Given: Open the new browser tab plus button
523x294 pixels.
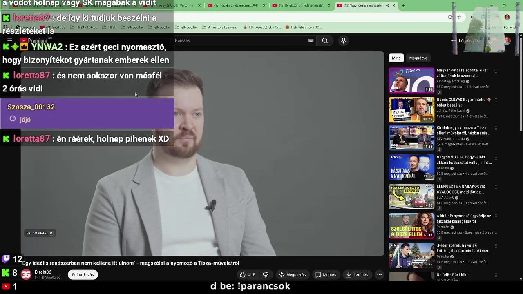Looking at the screenshot, I should (403, 5).
